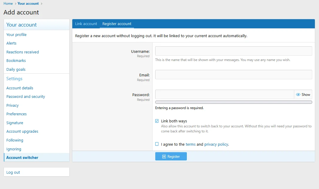The height and width of the screenshot is (189, 319).
Task: Open Ignoring list
Action: pos(37,149)
